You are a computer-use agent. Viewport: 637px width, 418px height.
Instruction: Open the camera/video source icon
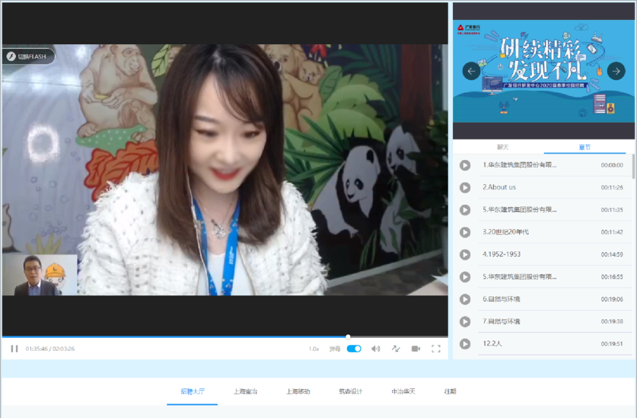(416, 348)
